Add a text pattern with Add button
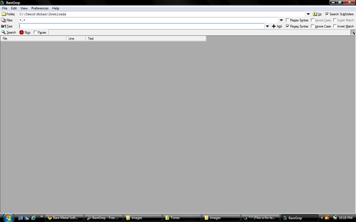The width and height of the screenshot is (356, 222). (277, 26)
